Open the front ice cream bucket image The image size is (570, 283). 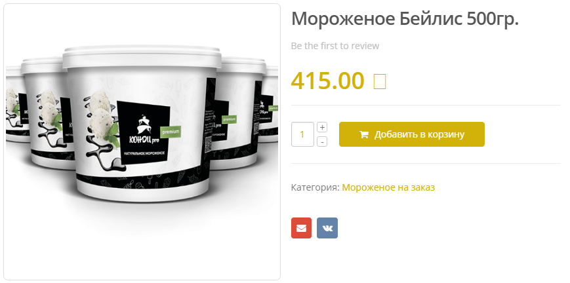[x=142, y=124]
